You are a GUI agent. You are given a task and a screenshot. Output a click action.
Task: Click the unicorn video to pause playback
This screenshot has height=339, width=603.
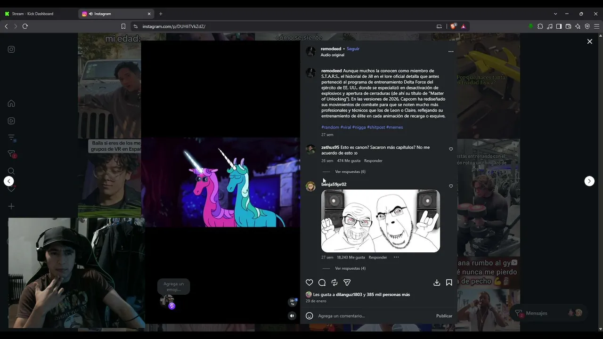coord(220,183)
